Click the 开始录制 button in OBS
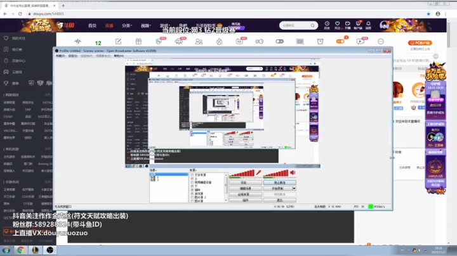Viewport: 457px width, 256px height. click(277, 188)
